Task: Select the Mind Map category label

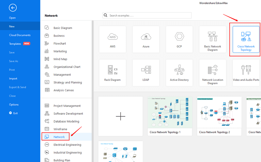Action: (60, 59)
